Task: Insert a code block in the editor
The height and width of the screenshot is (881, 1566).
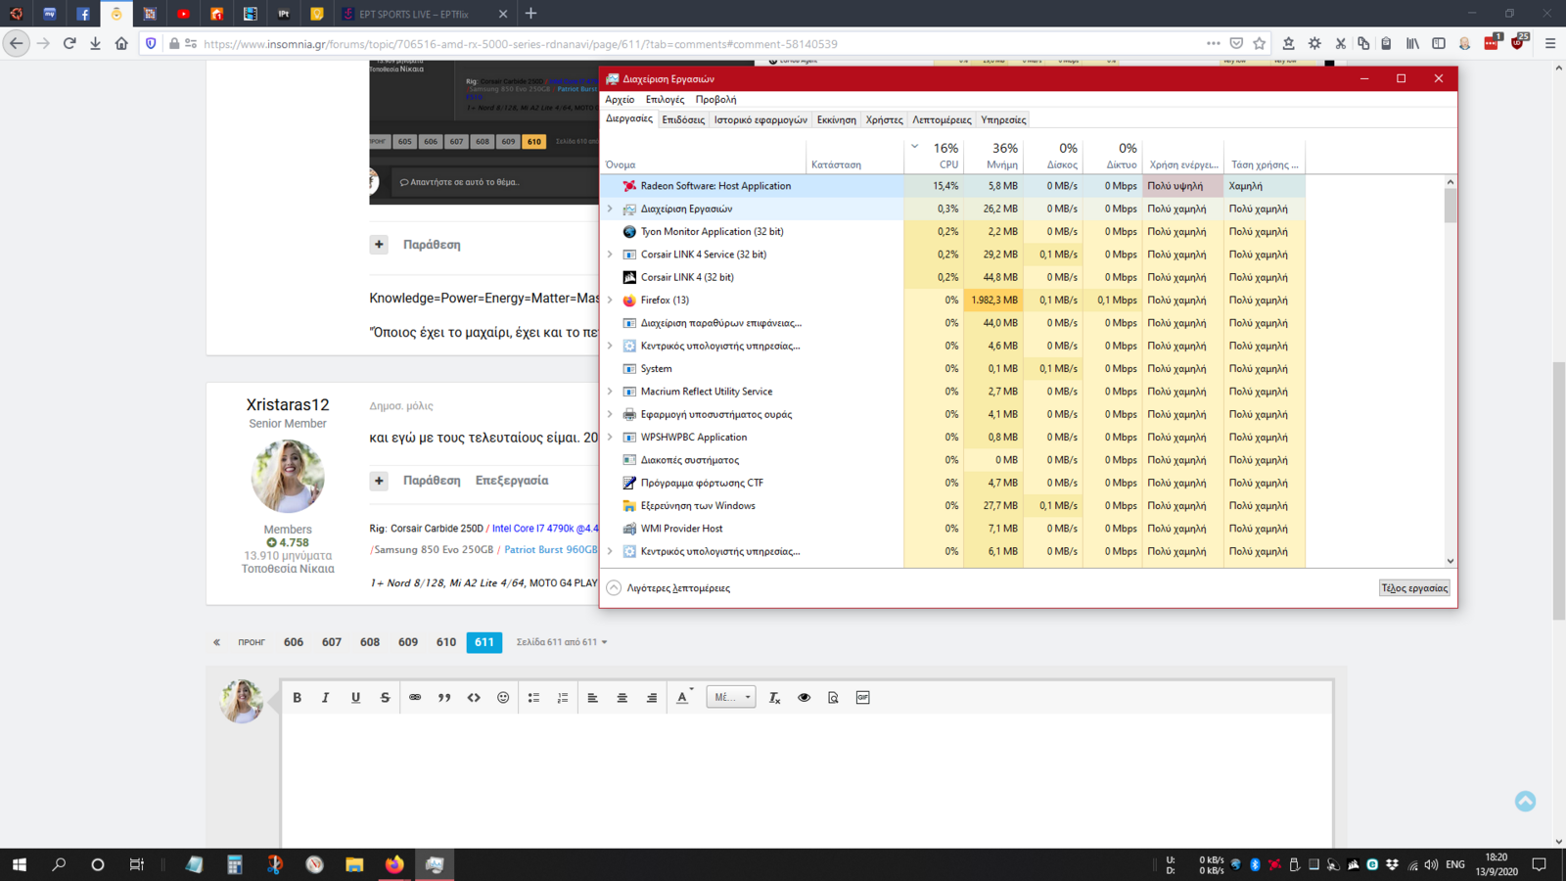Action: point(474,698)
